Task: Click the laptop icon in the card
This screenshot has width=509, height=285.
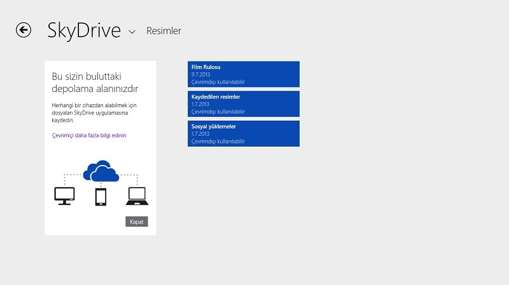Action: [x=137, y=196]
